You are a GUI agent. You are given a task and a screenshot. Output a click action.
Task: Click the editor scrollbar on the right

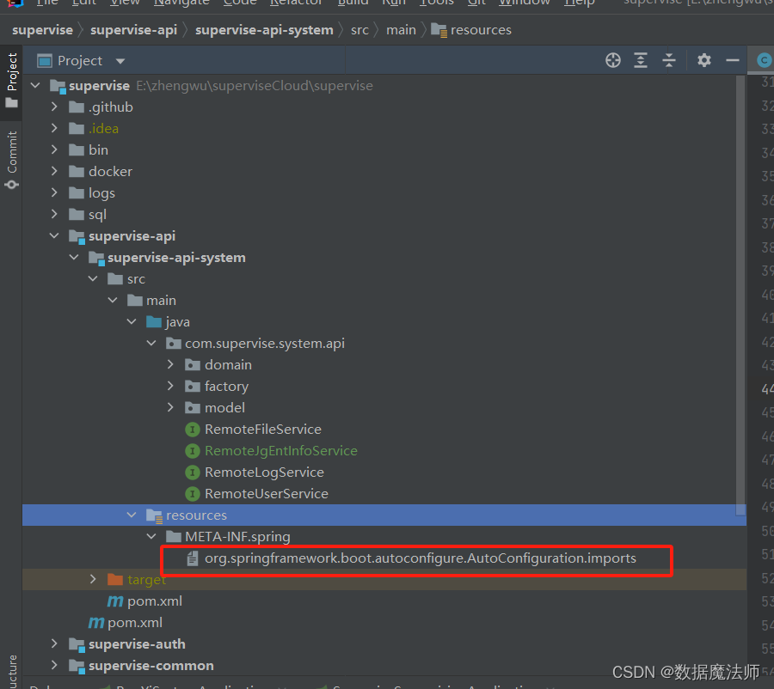point(741,258)
